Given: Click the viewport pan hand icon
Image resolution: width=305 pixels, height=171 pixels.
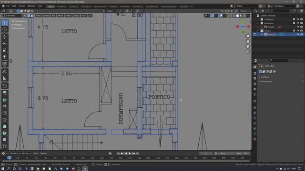Looking at the screenshot, I should tap(248, 41).
